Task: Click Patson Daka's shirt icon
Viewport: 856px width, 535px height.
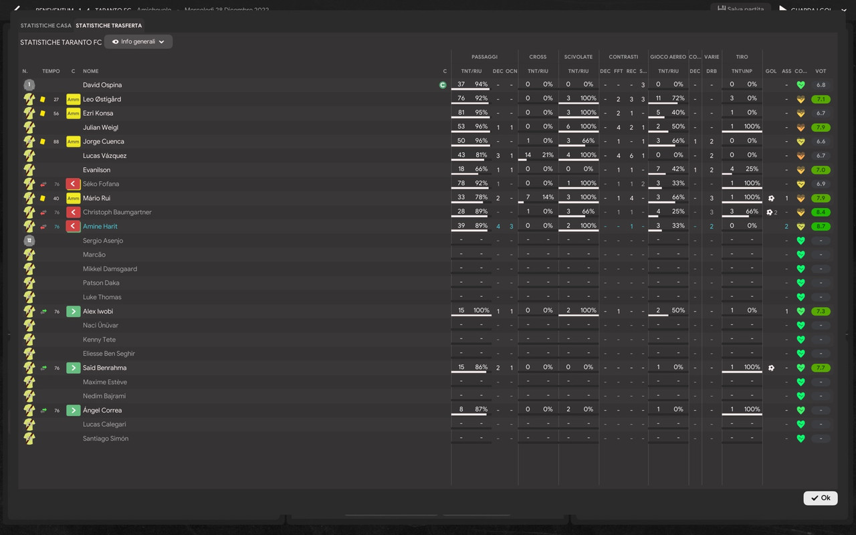Action: (29, 283)
